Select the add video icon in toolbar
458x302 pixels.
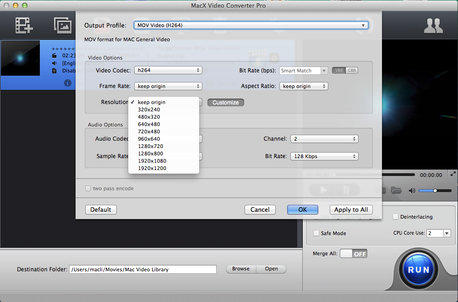(23, 26)
